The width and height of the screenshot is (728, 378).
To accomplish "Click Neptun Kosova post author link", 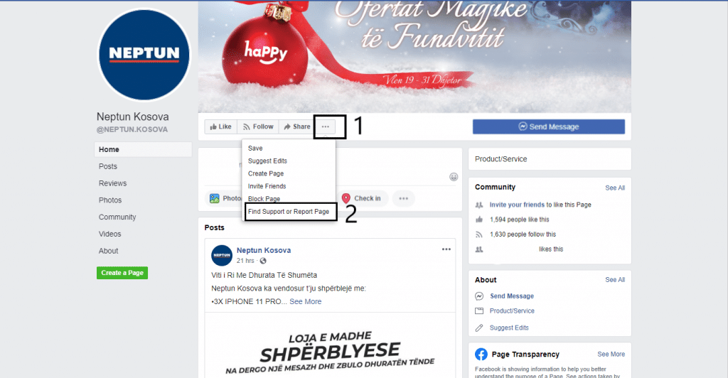I will pyautogui.click(x=264, y=250).
